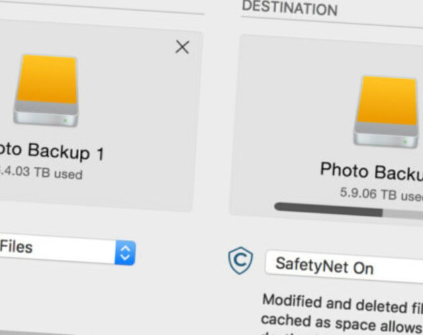The image size is (423, 335).
Task: Click the Files popup text field
Action: [x=58, y=249]
